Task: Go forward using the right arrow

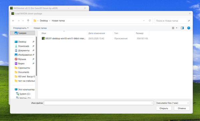Action: (x=18, y=21)
